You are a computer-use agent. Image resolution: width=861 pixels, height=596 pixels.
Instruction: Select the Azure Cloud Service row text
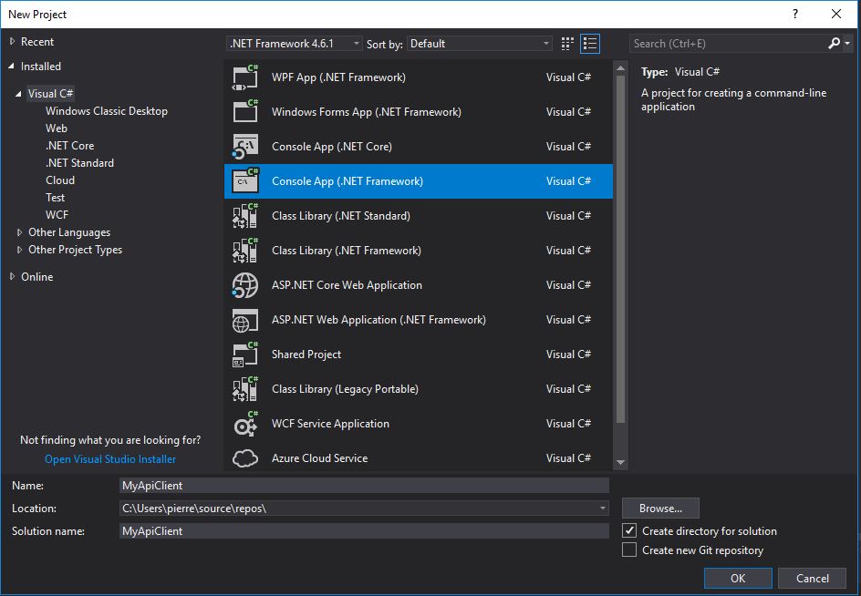pyautogui.click(x=319, y=458)
